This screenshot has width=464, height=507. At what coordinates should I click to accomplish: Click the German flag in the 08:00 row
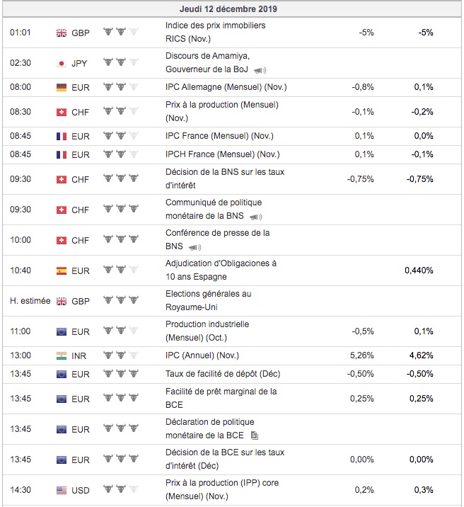(x=62, y=87)
